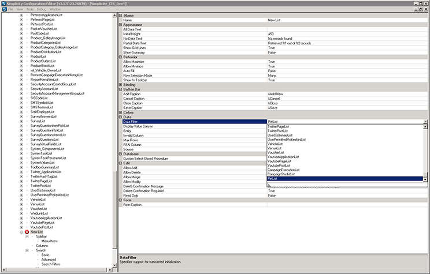Select Search Filters under Search node
430x274 pixels.
pos(51,264)
